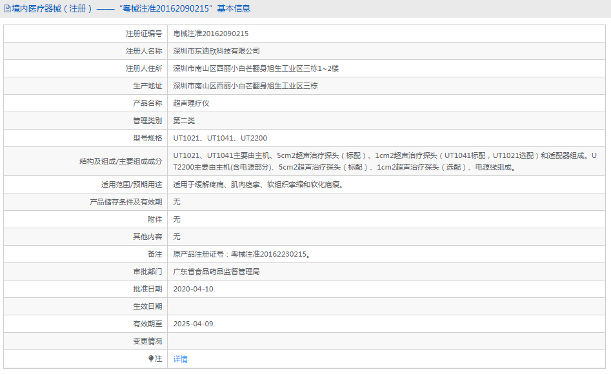This screenshot has height=374, width=611.
Task: Select the approving department 广东省食品药品监督管理局
Action: [x=216, y=271]
